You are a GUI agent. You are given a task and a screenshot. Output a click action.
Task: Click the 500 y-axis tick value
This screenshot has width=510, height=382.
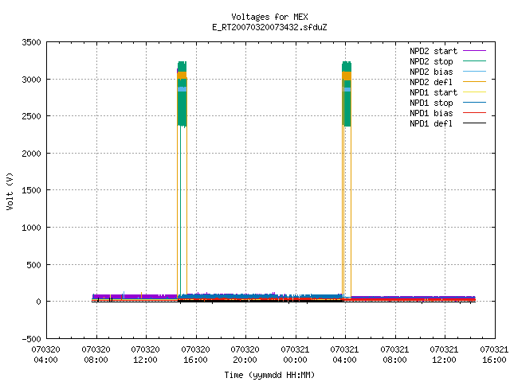point(33,265)
